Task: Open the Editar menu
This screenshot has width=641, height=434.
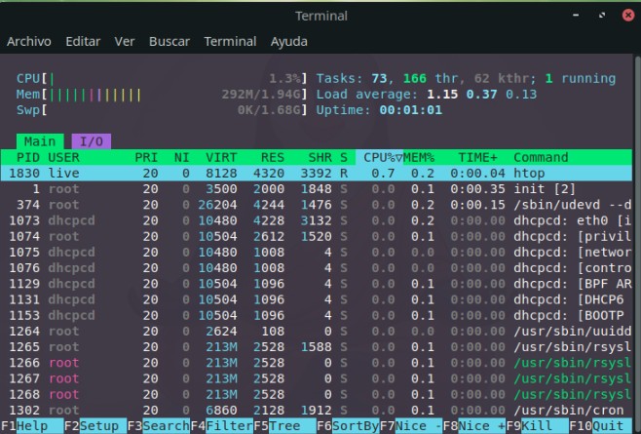Action: [x=83, y=41]
